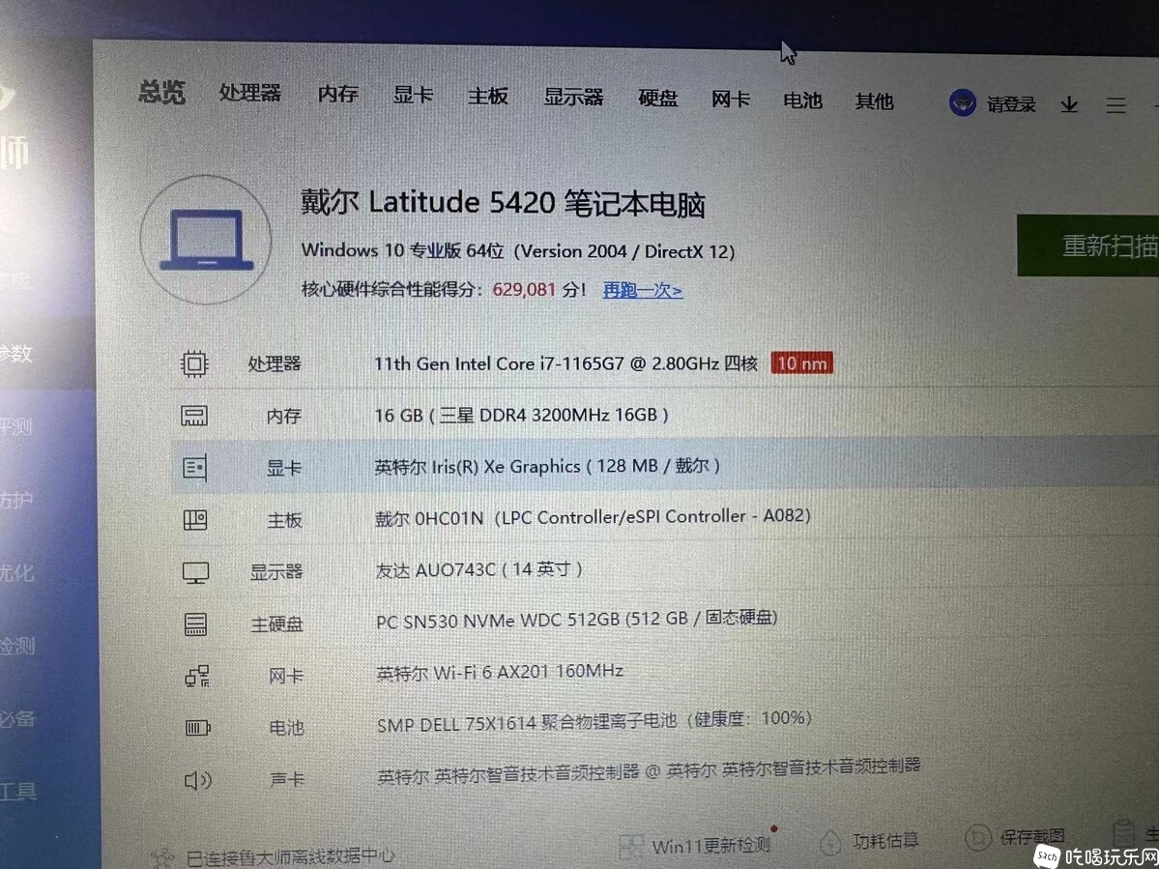Click the 电池 row label in list
The width and height of the screenshot is (1159, 869).
(286, 728)
